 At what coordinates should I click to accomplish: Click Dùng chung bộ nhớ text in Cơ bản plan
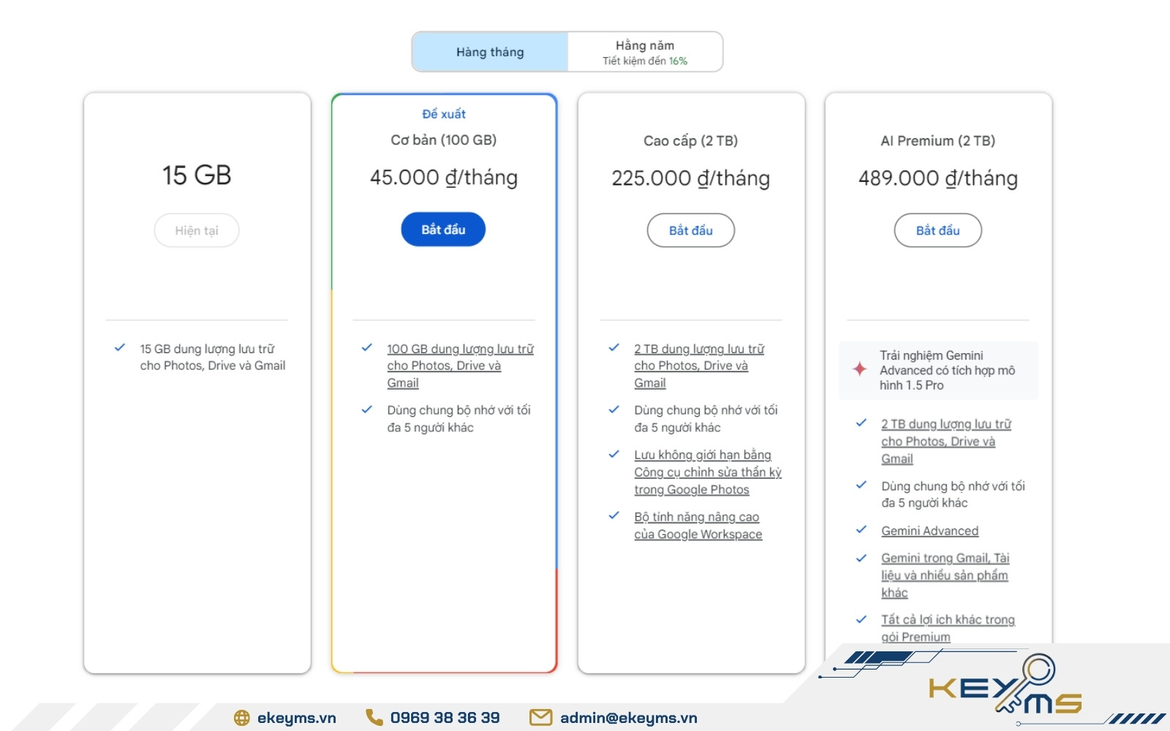pos(458,419)
